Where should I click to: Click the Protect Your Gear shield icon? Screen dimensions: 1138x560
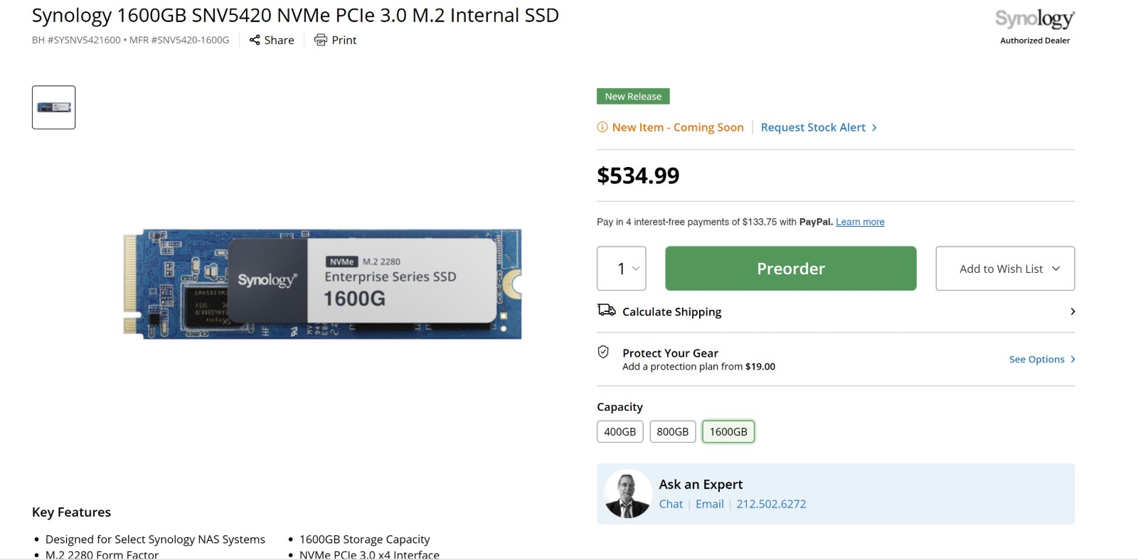pos(603,352)
